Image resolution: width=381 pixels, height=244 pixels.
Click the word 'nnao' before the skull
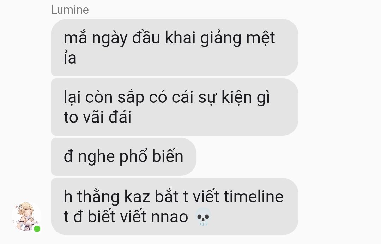coord(170,217)
